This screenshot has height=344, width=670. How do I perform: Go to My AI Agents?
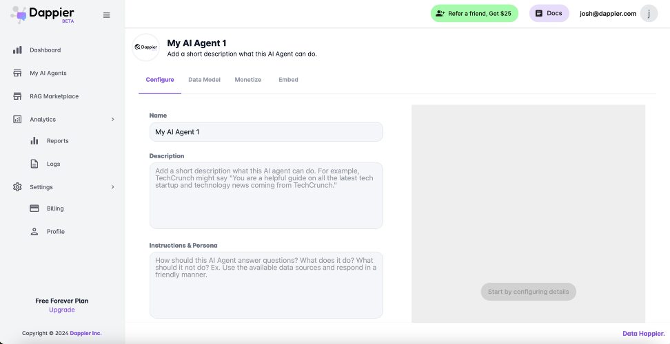[x=48, y=73]
